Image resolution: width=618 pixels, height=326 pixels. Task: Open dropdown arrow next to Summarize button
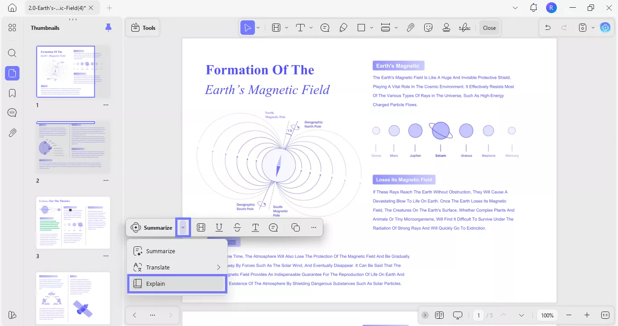[183, 227]
